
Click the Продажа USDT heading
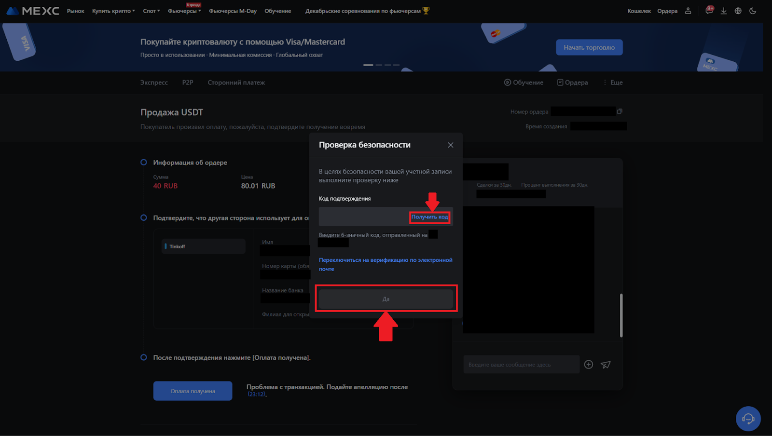(x=172, y=112)
